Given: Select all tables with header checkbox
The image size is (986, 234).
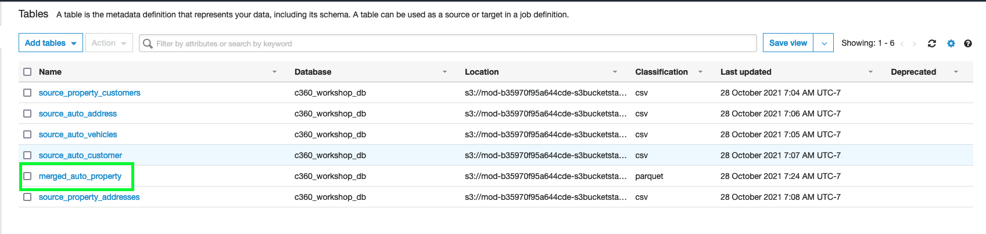Looking at the screenshot, I should coord(27,72).
